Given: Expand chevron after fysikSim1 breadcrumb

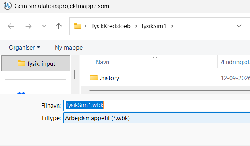Looking at the screenshot, I should tap(172, 26).
